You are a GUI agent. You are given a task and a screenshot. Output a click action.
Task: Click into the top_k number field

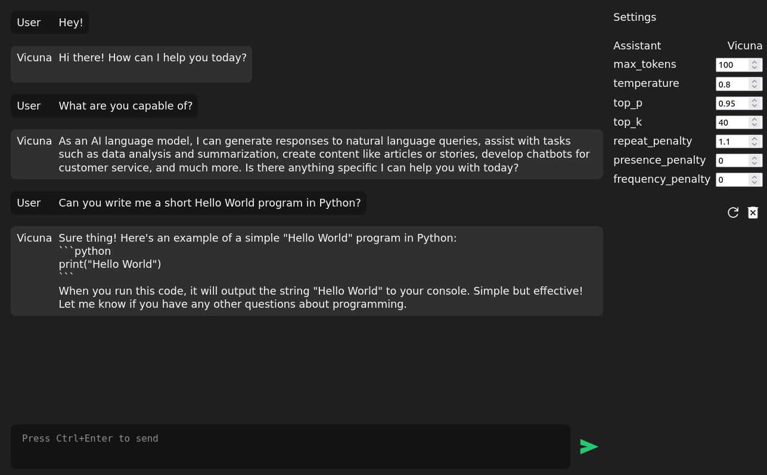pyautogui.click(x=732, y=122)
